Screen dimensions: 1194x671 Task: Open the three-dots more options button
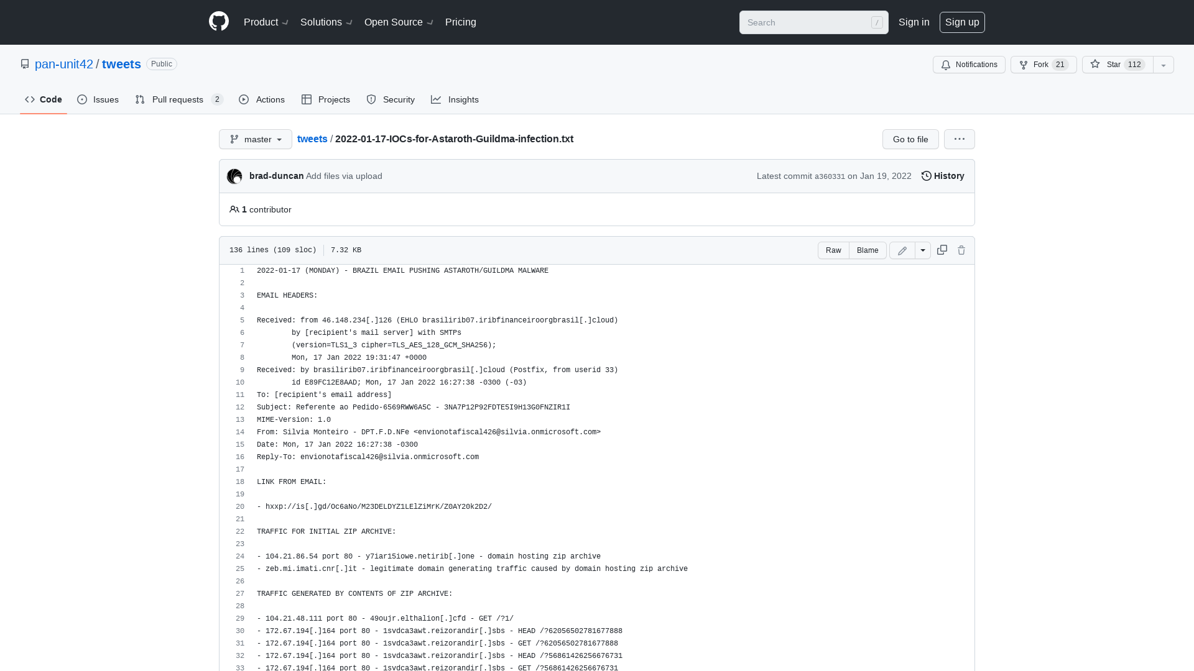(960, 139)
